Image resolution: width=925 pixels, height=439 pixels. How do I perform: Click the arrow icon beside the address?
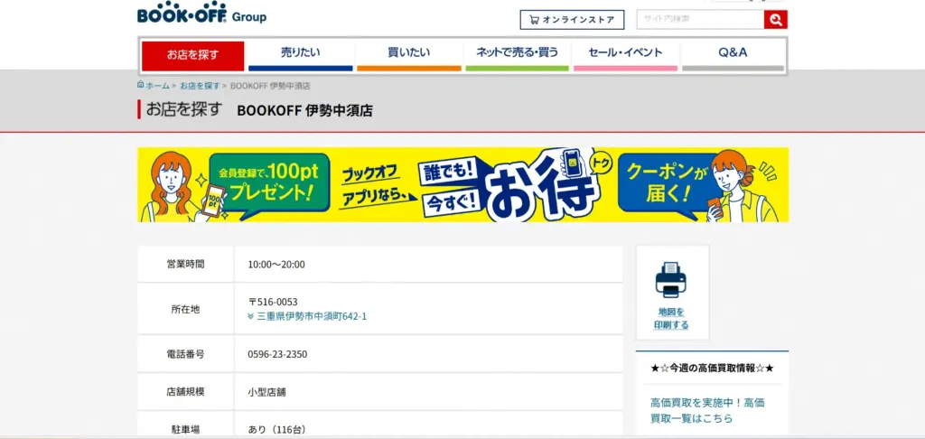pos(251,317)
